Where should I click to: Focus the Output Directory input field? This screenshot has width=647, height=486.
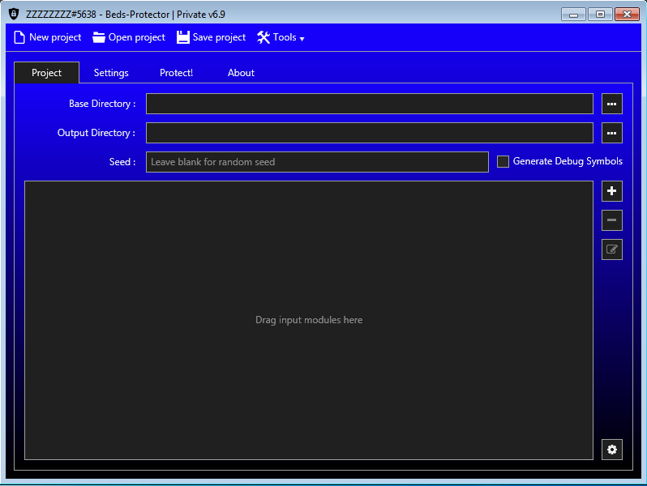369,133
